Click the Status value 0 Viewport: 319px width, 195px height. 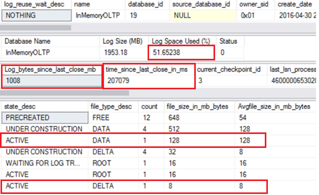click(x=222, y=53)
